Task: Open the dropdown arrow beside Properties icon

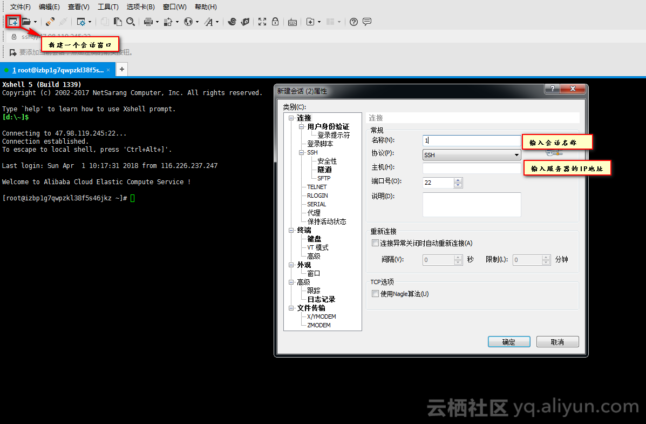Action: click(90, 22)
